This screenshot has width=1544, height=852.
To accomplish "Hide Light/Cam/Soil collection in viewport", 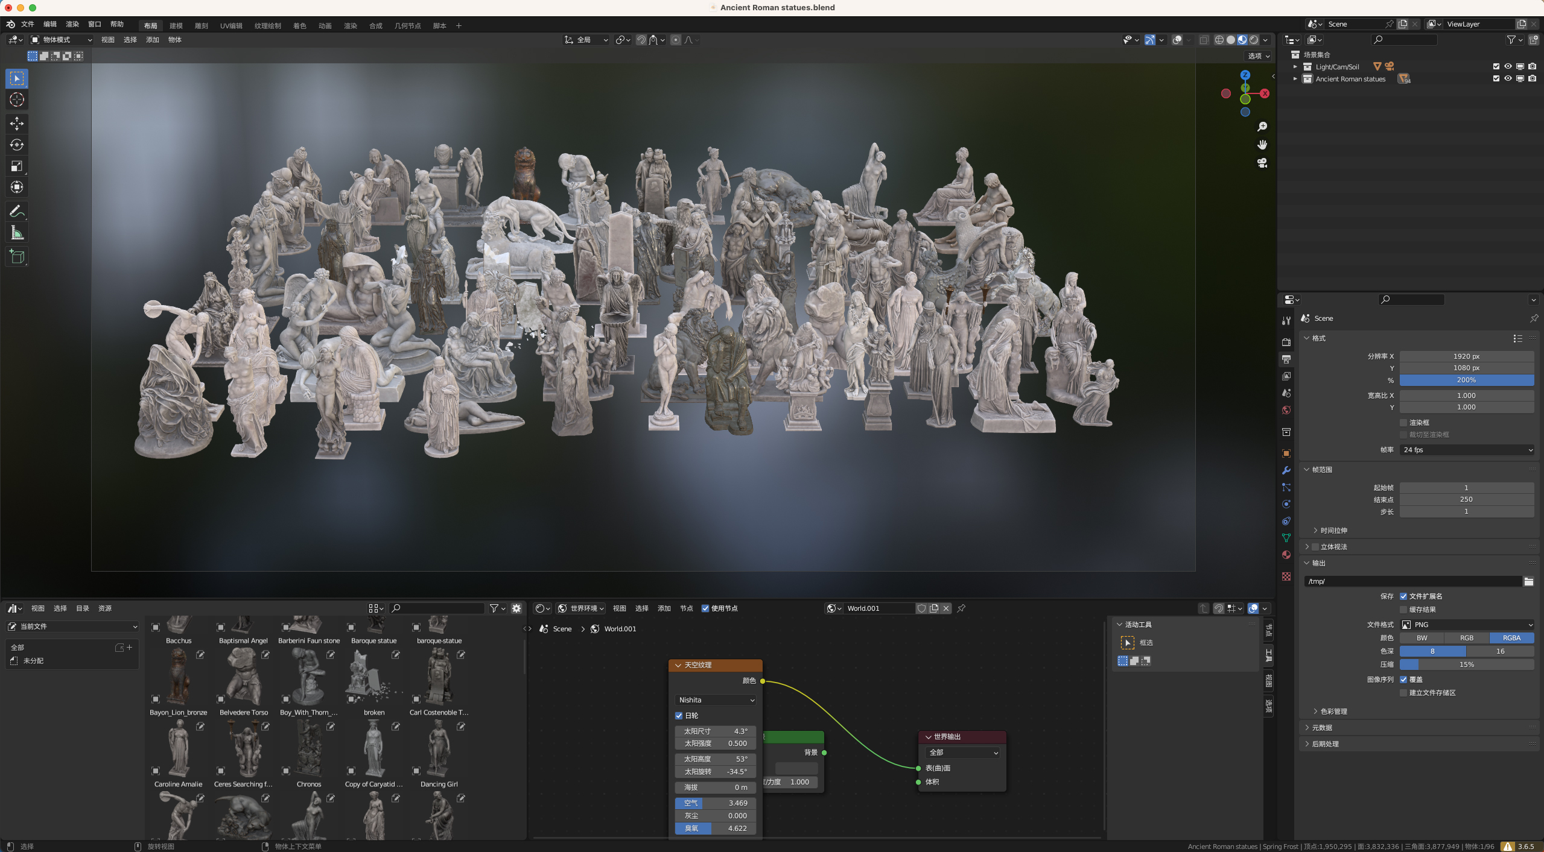I will click(x=1507, y=66).
